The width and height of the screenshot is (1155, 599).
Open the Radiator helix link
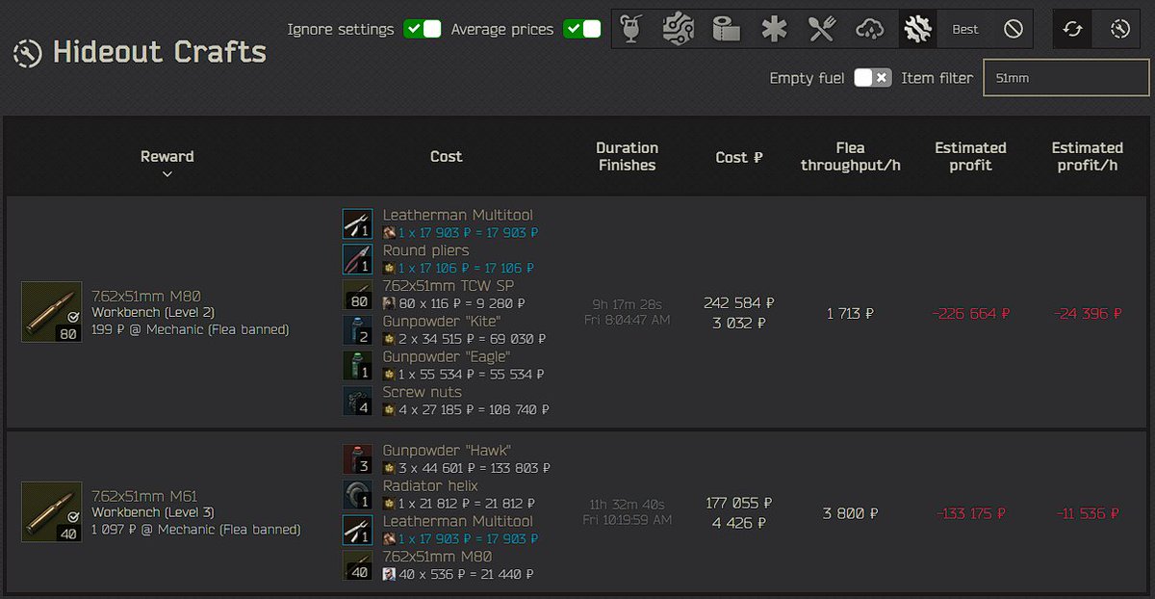point(430,485)
